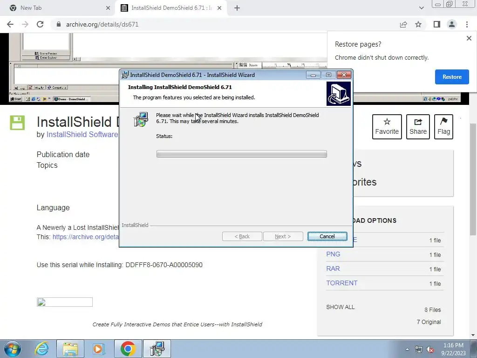Download the TORRENT file option
Image resolution: width=477 pixels, height=358 pixels.
(x=342, y=283)
